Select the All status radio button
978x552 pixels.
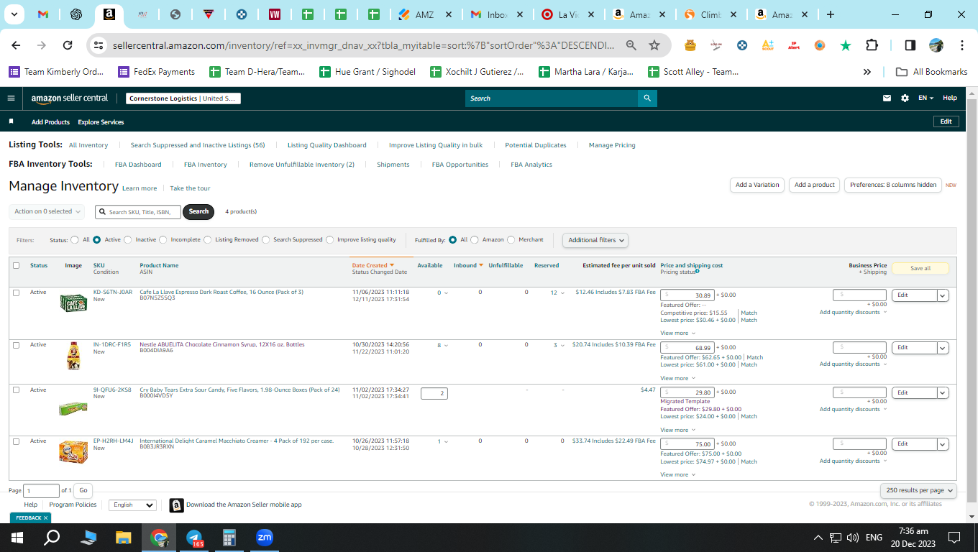(x=75, y=240)
